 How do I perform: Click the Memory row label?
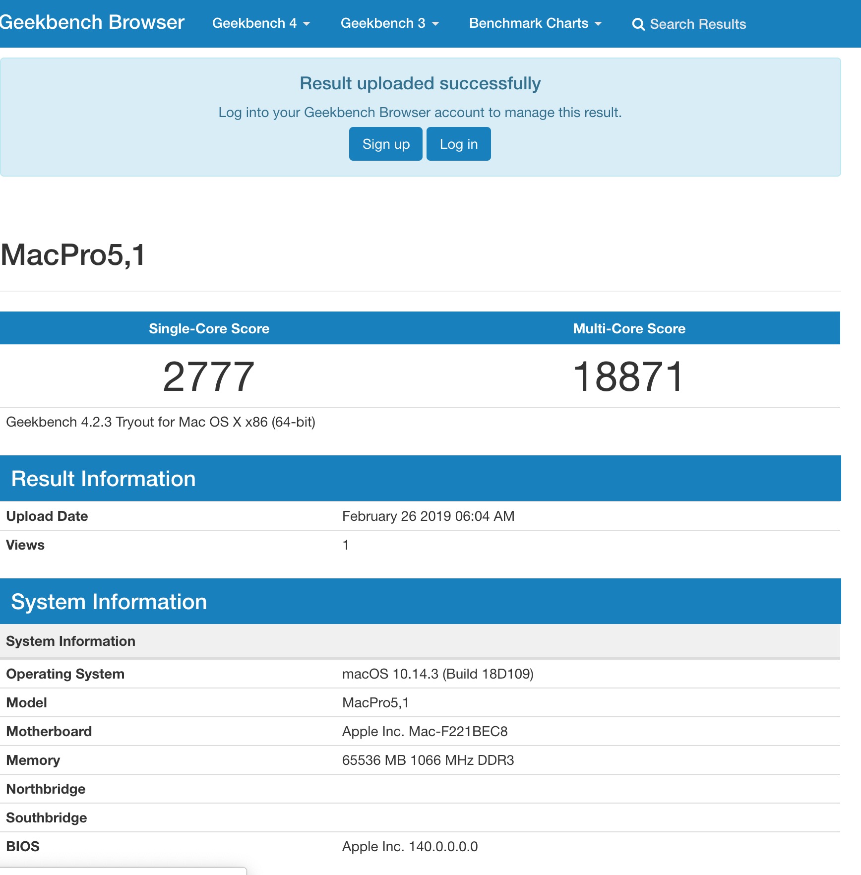[x=33, y=760]
